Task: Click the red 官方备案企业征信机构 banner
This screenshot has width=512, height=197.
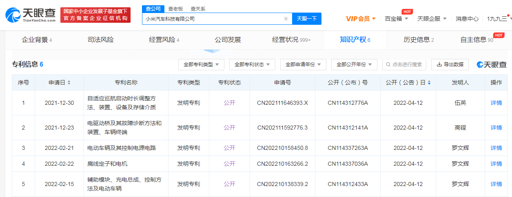Action: pos(95,15)
